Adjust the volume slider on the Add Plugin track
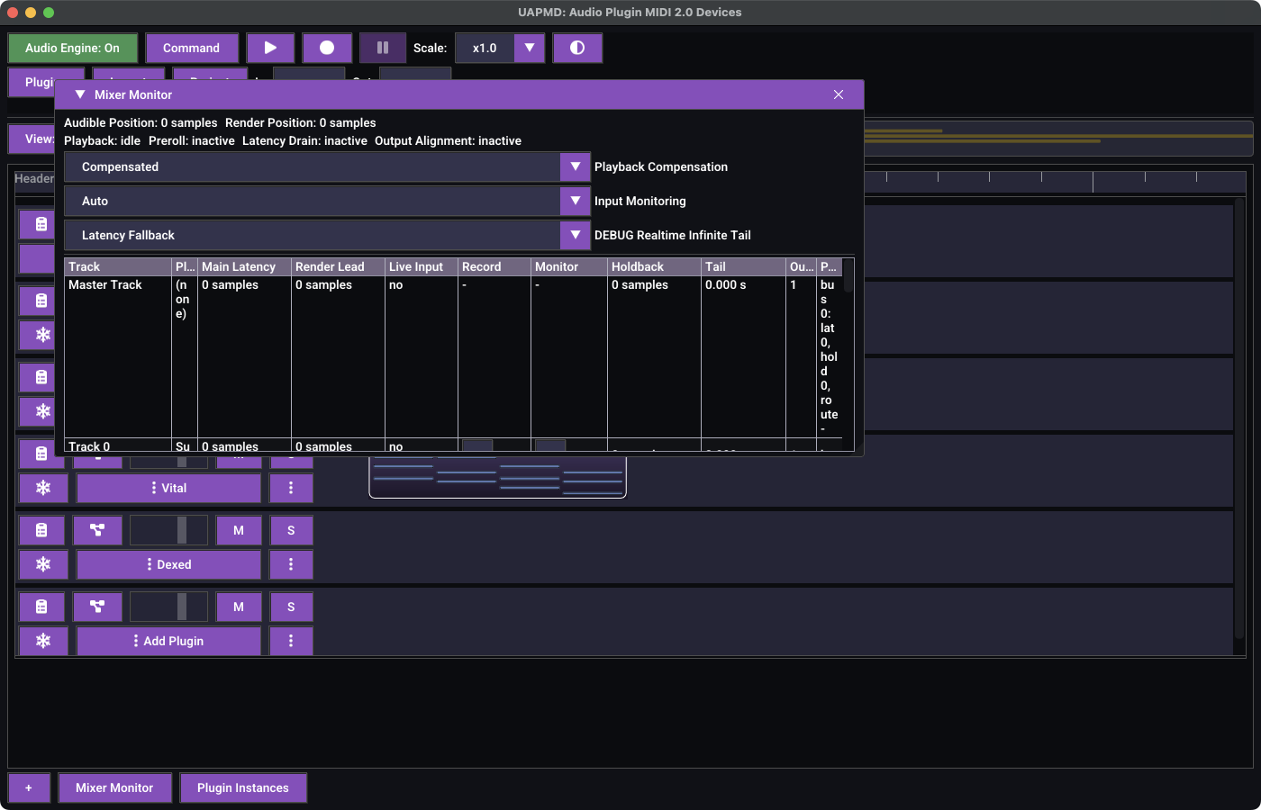This screenshot has width=1261, height=810. click(168, 607)
